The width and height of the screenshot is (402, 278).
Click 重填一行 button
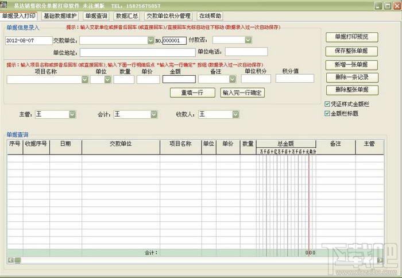pyautogui.click(x=192, y=92)
